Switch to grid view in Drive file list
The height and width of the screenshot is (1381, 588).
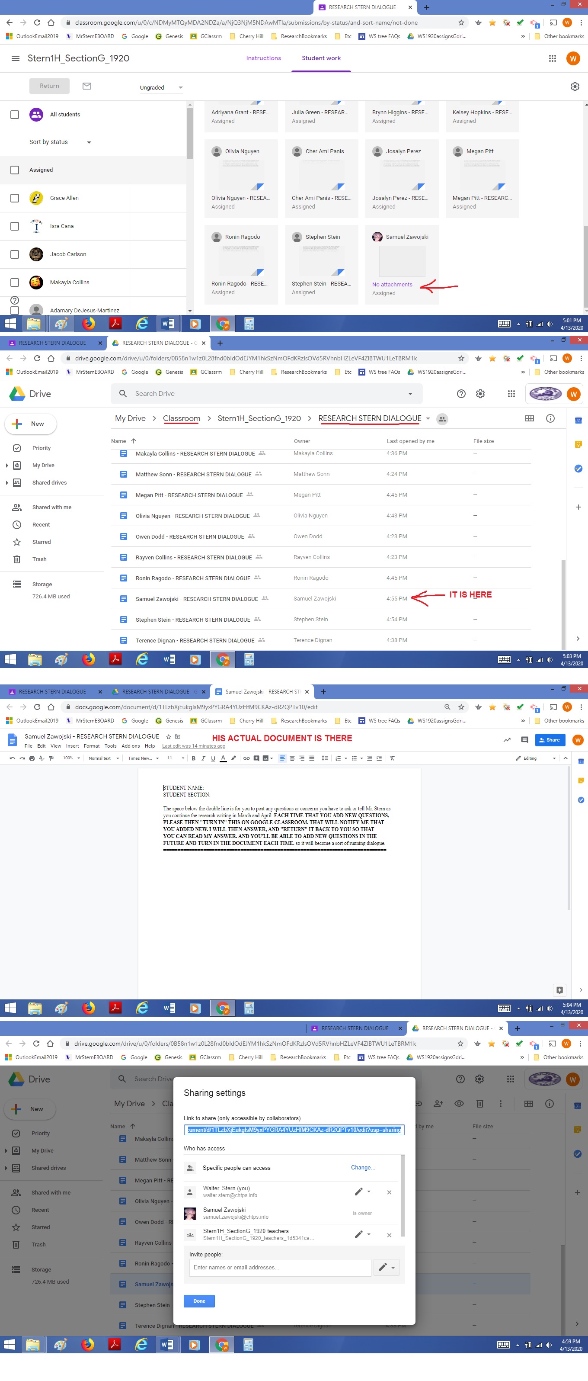pyautogui.click(x=529, y=419)
